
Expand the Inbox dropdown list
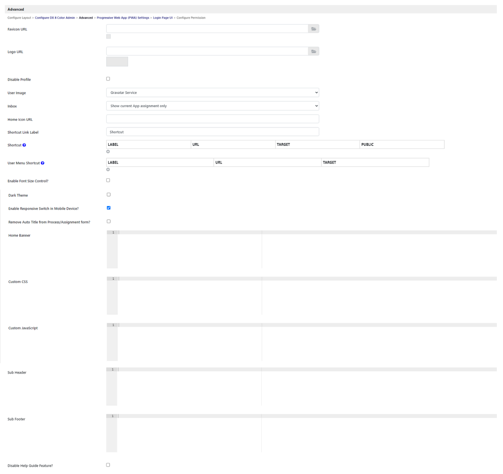tap(212, 106)
